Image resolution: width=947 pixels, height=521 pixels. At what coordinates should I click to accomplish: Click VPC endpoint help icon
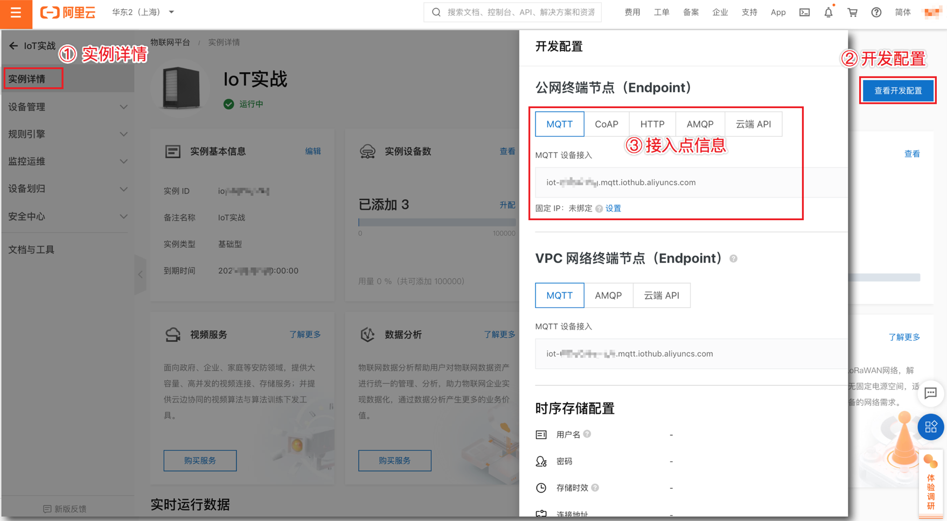pos(733,259)
